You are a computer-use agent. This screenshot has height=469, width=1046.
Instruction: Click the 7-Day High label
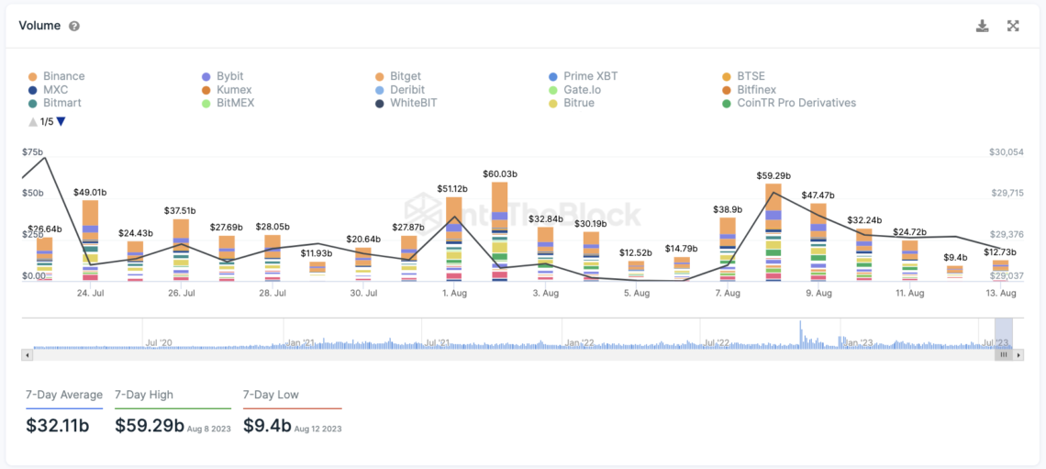coord(144,395)
